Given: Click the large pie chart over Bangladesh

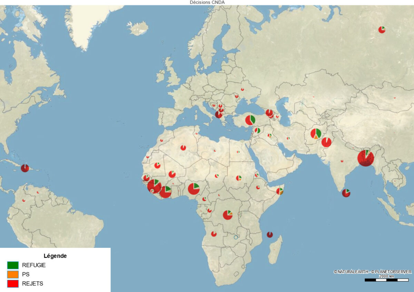Looking at the screenshot, I should (x=365, y=158).
